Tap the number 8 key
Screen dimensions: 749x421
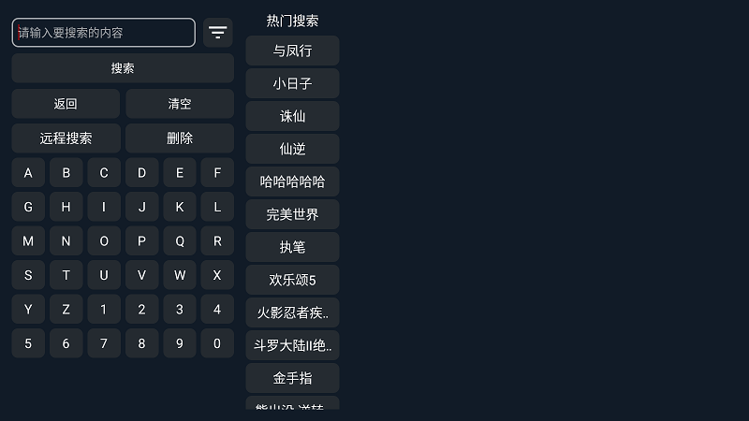tap(141, 343)
